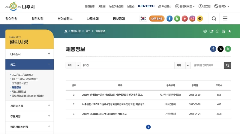The height and width of the screenshot is (134, 240).
Task: Open the green Naver Band icon in navigation bar
Action: point(177,19)
